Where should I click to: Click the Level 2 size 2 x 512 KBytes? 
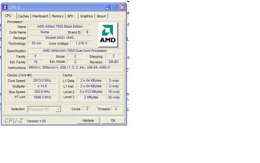91,92
